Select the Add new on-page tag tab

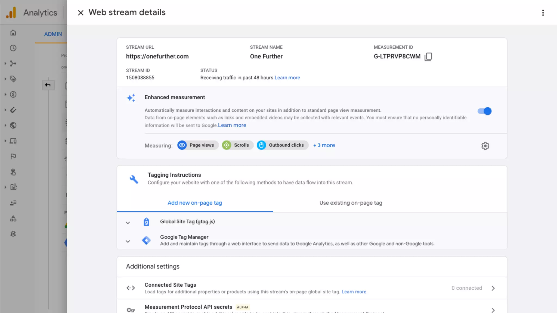[x=195, y=203]
